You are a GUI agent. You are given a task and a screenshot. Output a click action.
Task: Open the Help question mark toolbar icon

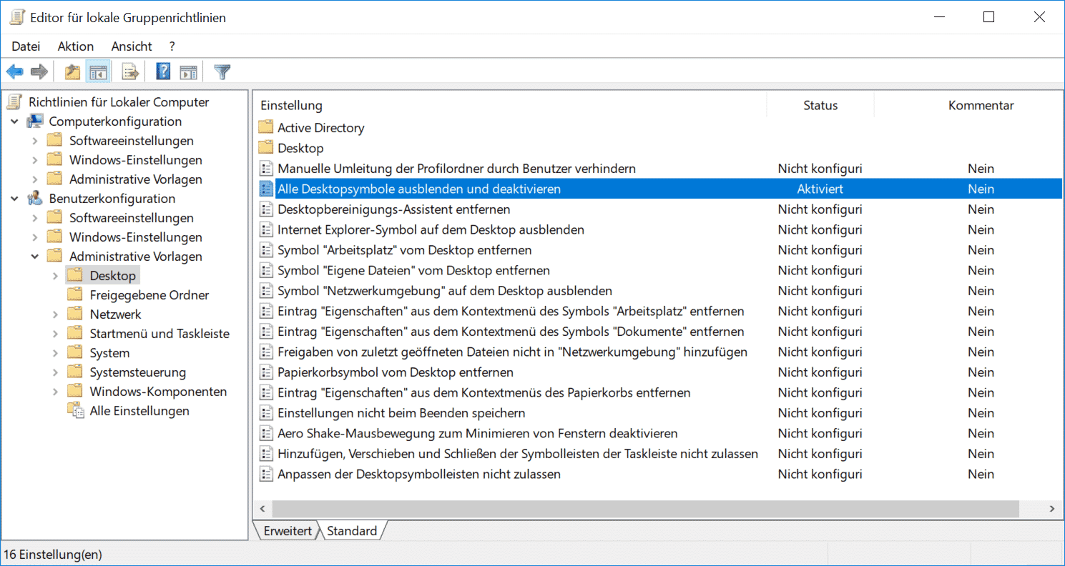[163, 71]
